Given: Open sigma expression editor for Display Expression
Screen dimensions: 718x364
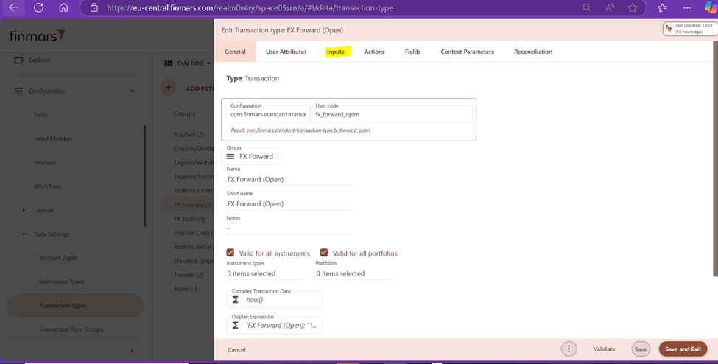Looking at the screenshot, I should (236, 326).
